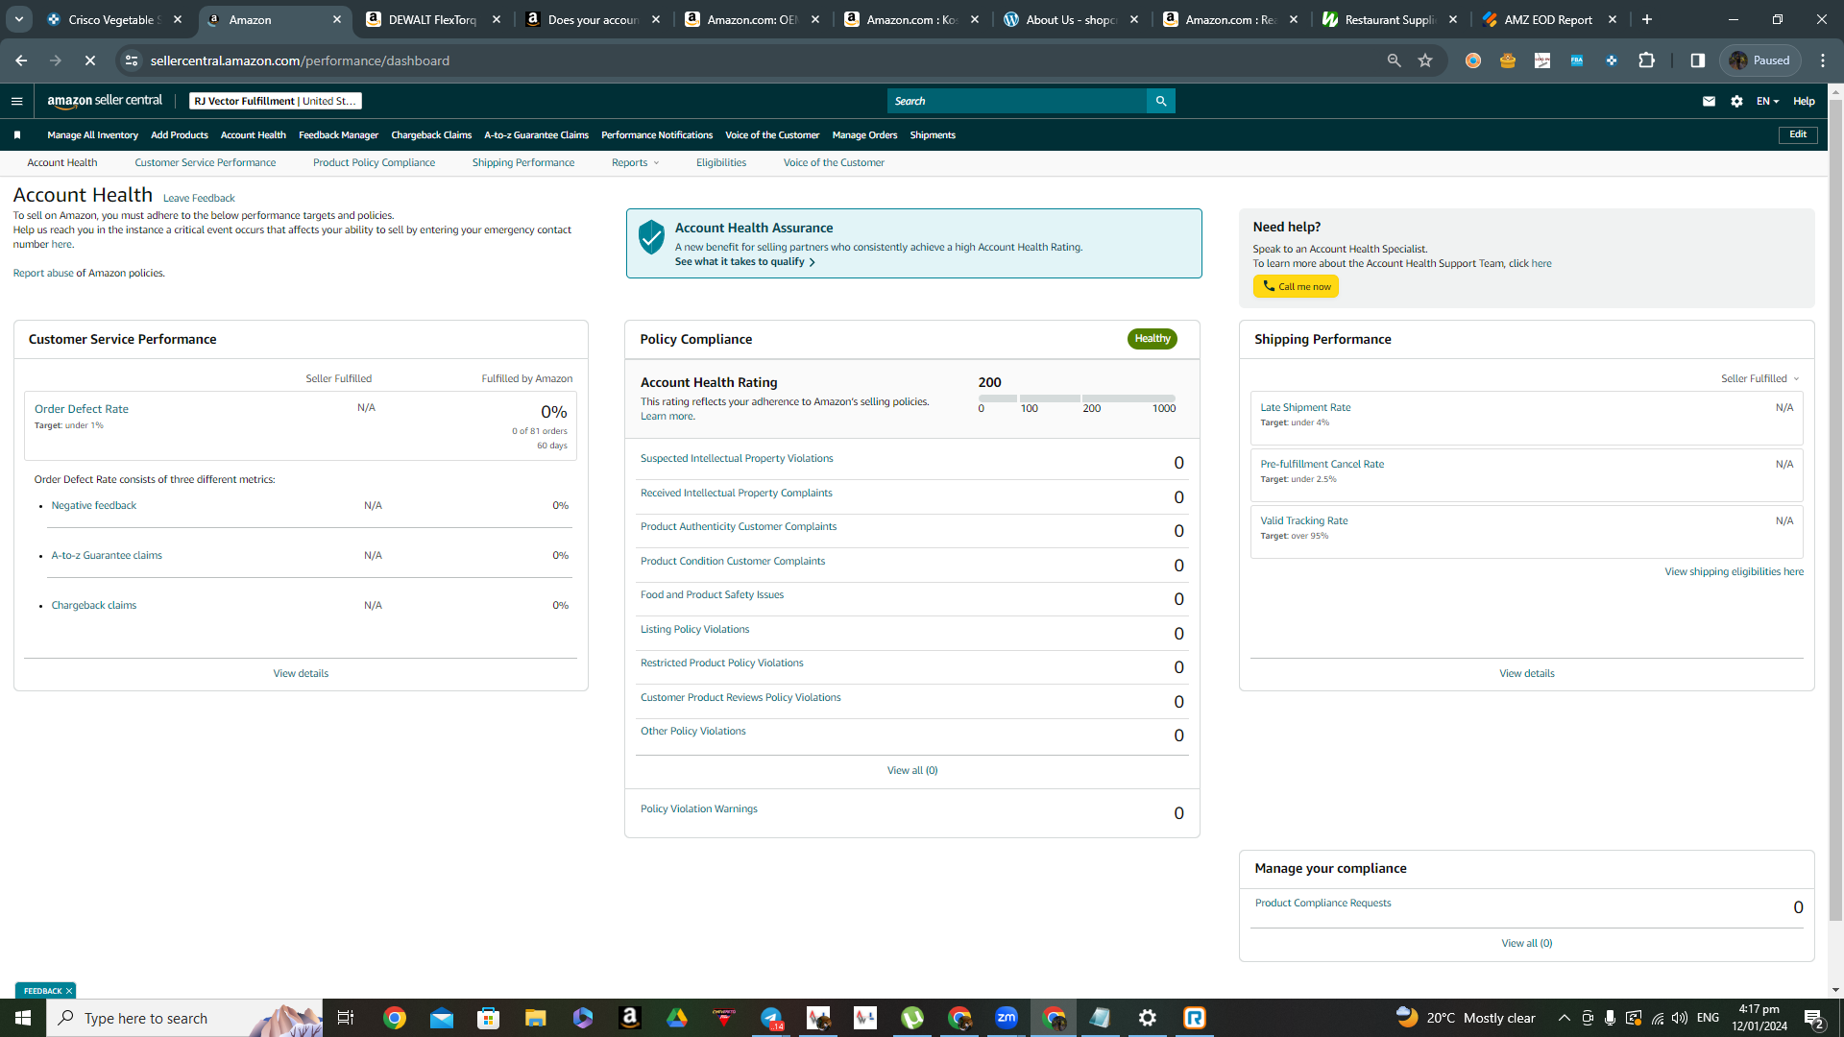Bookmark this page with the star icon
The height and width of the screenshot is (1037, 1844).
point(1425,60)
